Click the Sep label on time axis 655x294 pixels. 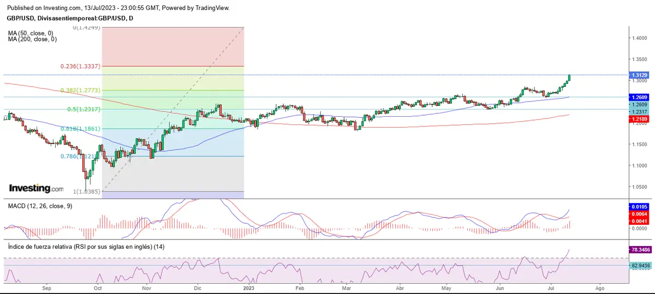point(46,286)
